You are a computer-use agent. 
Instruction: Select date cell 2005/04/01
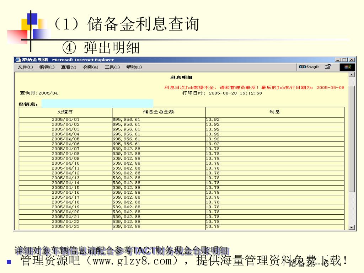click(65, 119)
